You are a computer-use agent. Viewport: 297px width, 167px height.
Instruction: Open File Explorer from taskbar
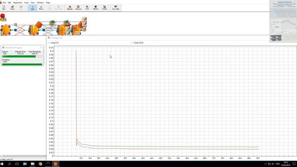32,164
